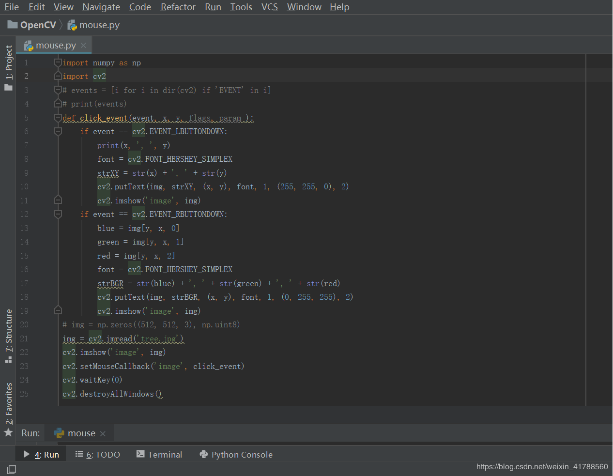Select mouse.py in the navigation breadcrumb
This screenshot has width=613, height=476.
(100, 25)
